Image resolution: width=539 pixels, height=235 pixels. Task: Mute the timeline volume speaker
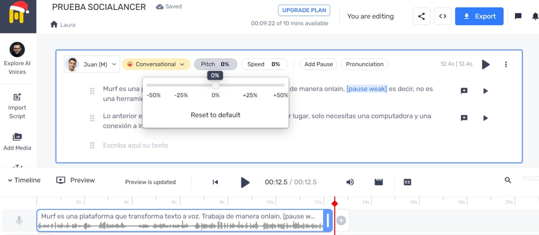[350, 182]
